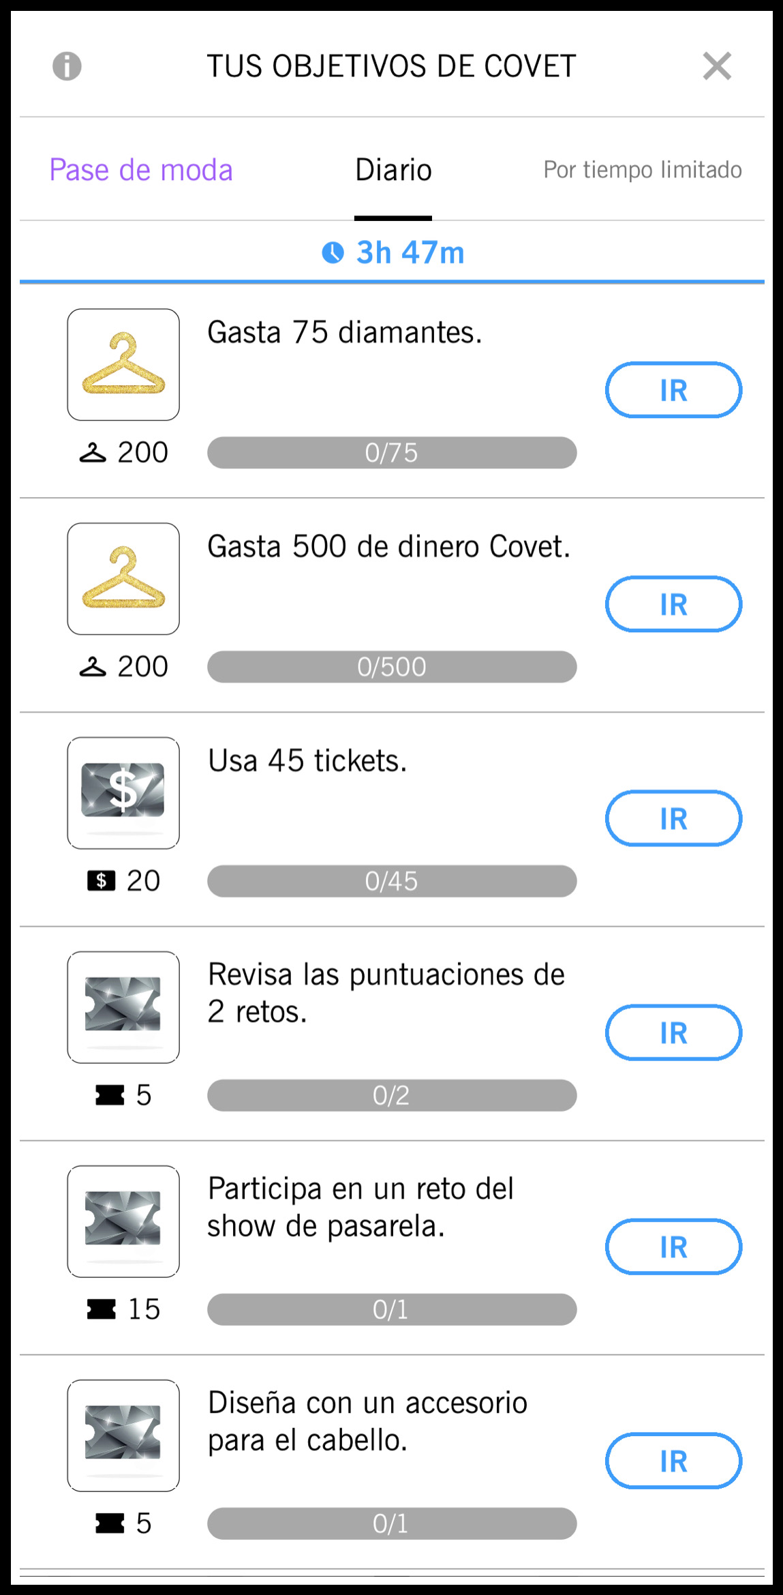Screen dimensions: 783x1595
Task: Tap the gold hanger reward for 75 diamantes
Action: [x=123, y=365]
